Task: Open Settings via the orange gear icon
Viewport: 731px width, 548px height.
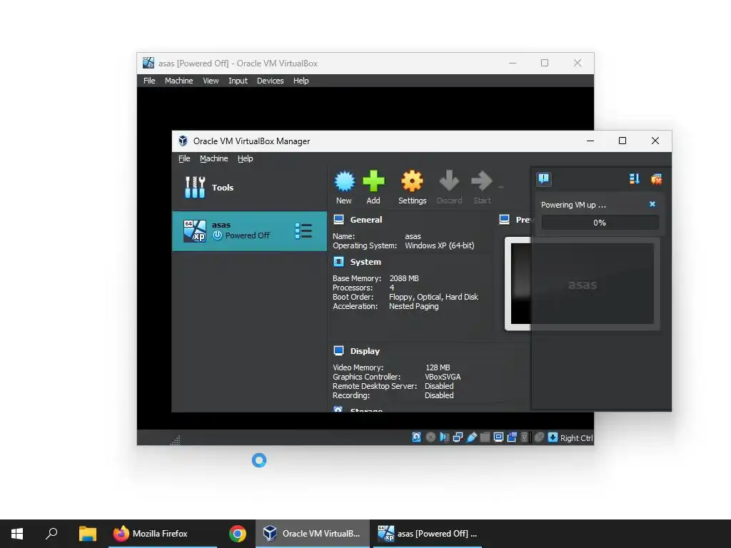Action: [412, 181]
